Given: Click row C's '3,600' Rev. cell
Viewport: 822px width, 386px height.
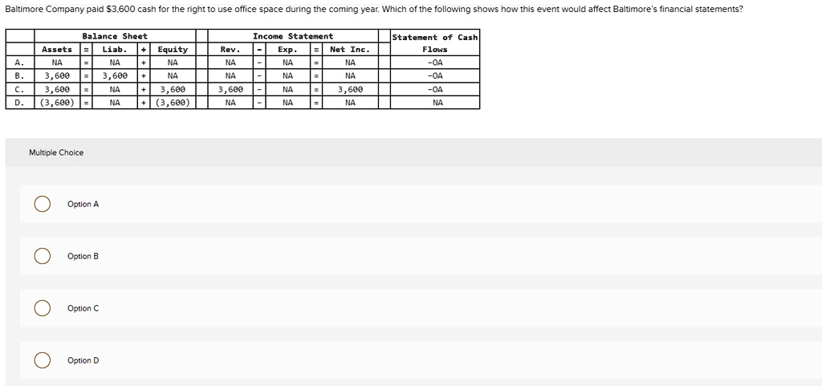Looking at the screenshot, I should pos(230,90).
